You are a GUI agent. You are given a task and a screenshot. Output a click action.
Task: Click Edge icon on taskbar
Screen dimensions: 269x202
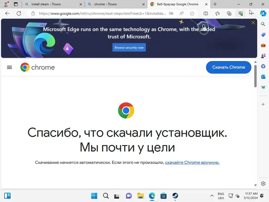click(x=152, y=196)
